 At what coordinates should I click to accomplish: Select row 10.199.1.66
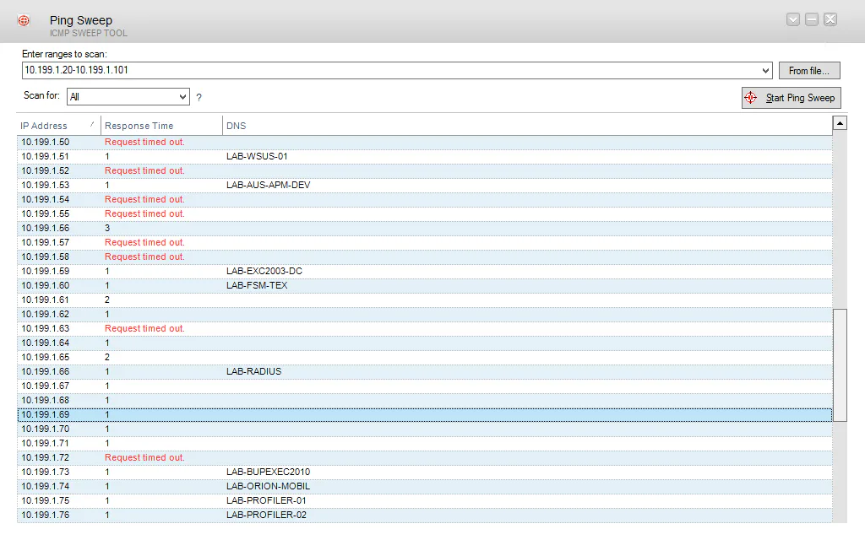click(424, 371)
